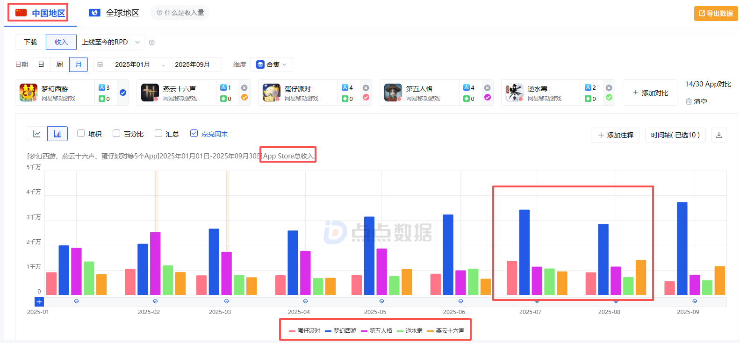Toggle 逆水寒 legend entry

pos(410,330)
